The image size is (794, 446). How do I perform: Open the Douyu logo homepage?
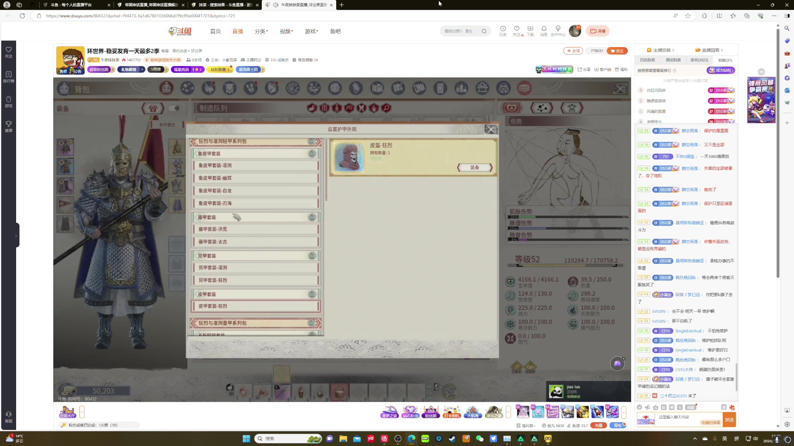pyautogui.click(x=180, y=31)
